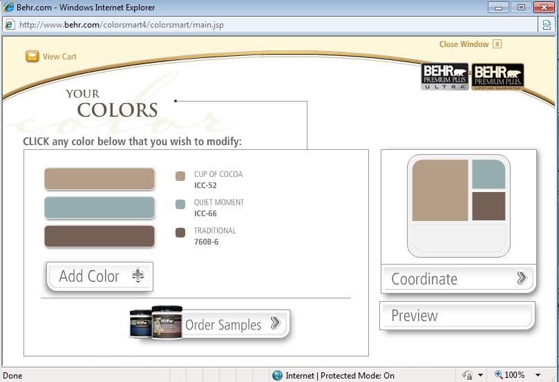Open the View Cart link
The height and width of the screenshot is (382, 559).
(59, 57)
